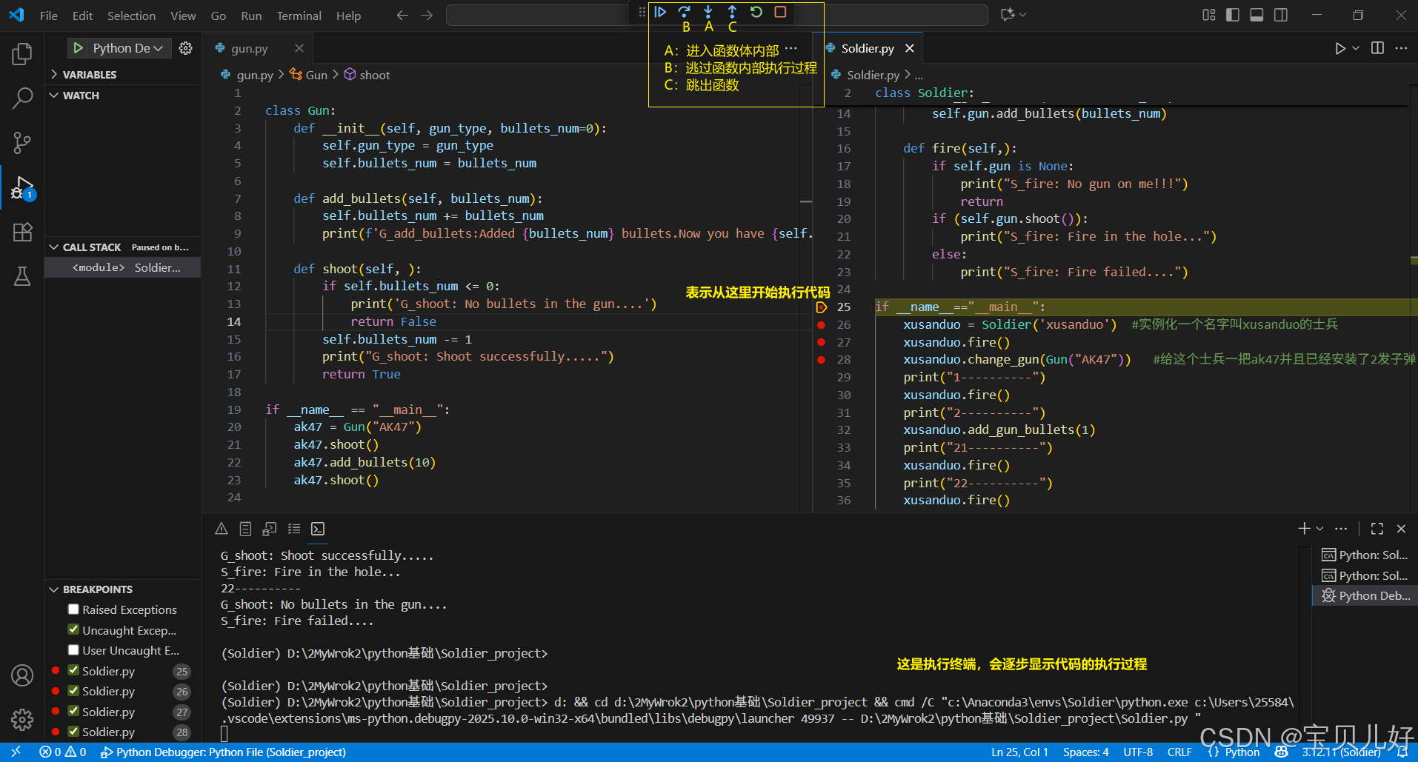Open the Search view in activity bar
This screenshot has width=1418, height=762.
click(x=22, y=98)
